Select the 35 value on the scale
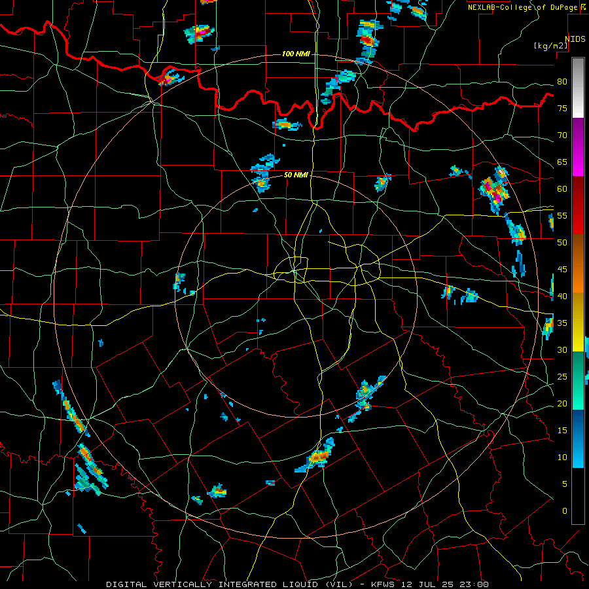This screenshot has height=589, width=589. (x=562, y=323)
